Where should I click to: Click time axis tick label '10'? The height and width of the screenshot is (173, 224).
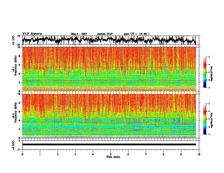coord(199,154)
